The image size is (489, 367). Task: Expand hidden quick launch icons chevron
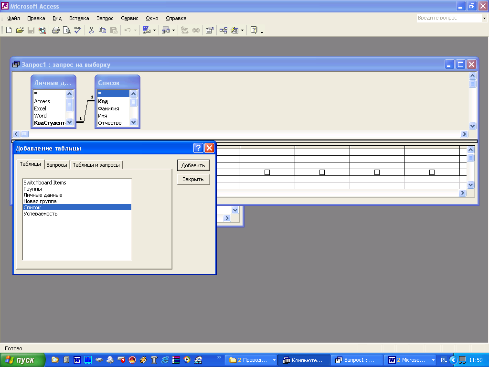(x=219, y=357)
